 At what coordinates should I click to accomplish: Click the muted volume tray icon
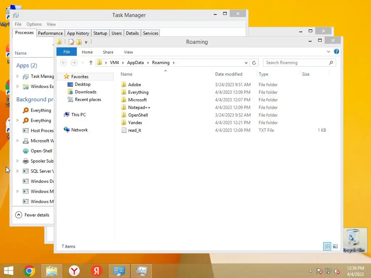tap(337, 271)
